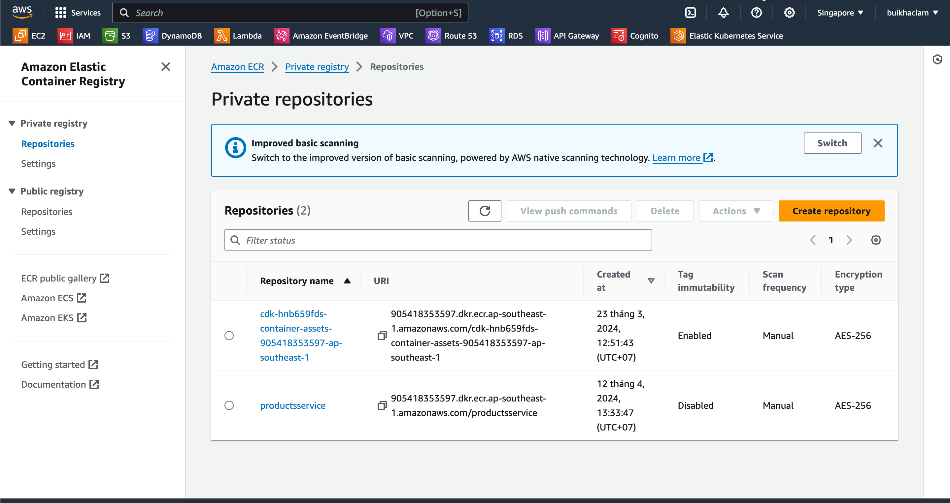Click the Lambda service shortcut icon
Image resolution: width=950 pixels, height=503 pixels.
(x=221, y=36)
